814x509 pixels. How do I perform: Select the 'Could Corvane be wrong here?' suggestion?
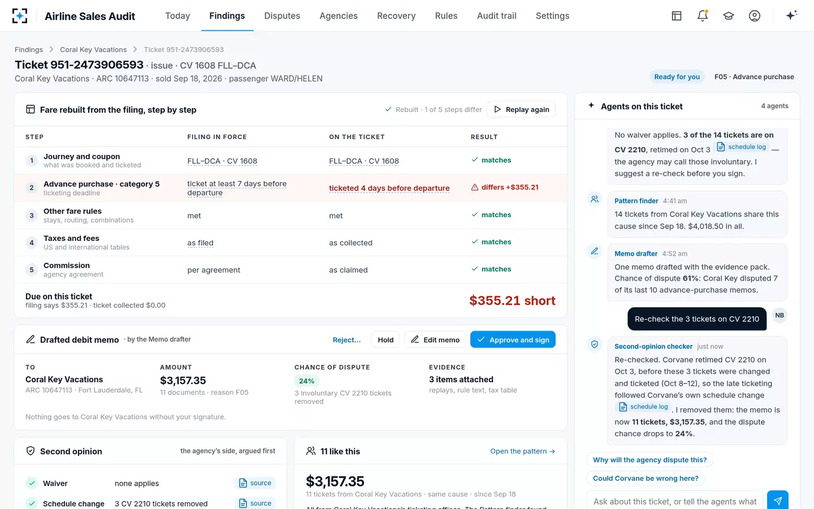click(x=646, y=478)
